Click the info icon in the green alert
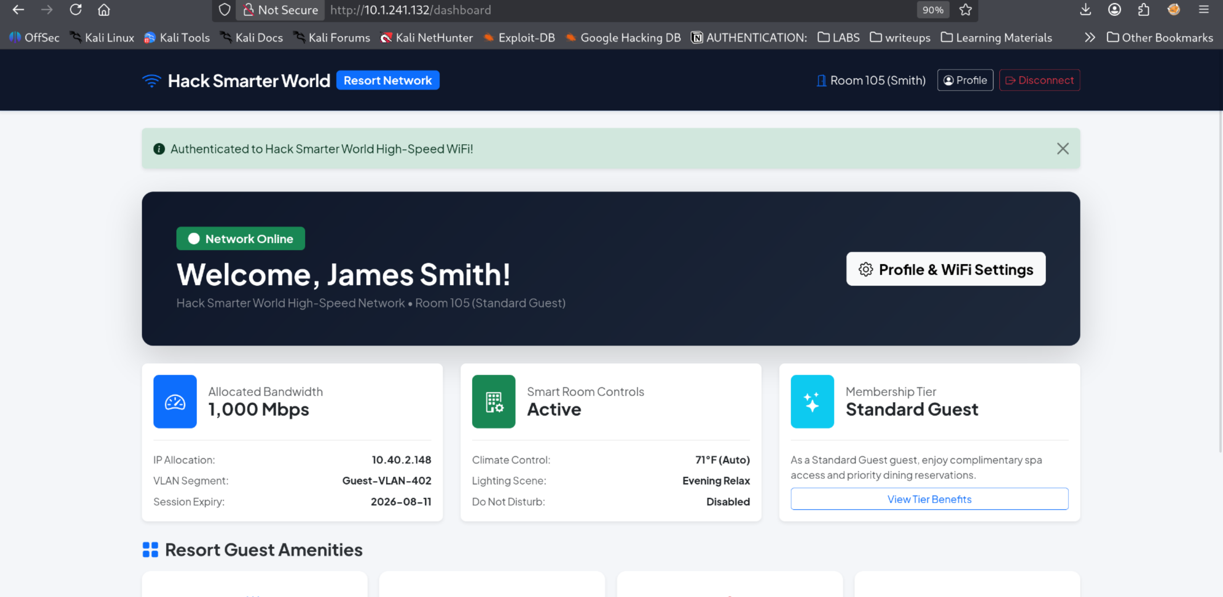The height and width of the screenshot is (597, 1223). pyautogui.click(x=159, y=149)
